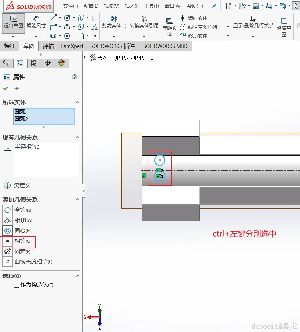Open the help question mark in 属性 panel

click(75, 77)
